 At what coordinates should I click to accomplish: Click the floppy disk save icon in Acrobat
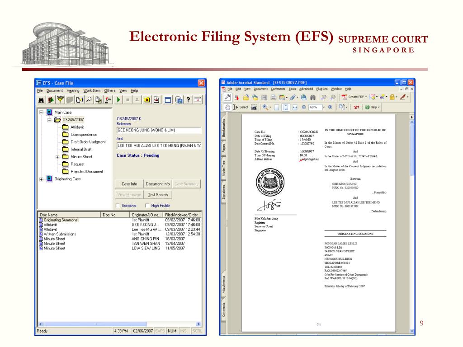pyautogui.click(x=264, y=97)
